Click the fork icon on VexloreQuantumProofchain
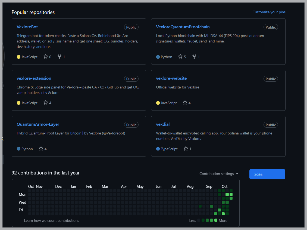This screenshot has width=307, height=230. click(x=194, y=57)
